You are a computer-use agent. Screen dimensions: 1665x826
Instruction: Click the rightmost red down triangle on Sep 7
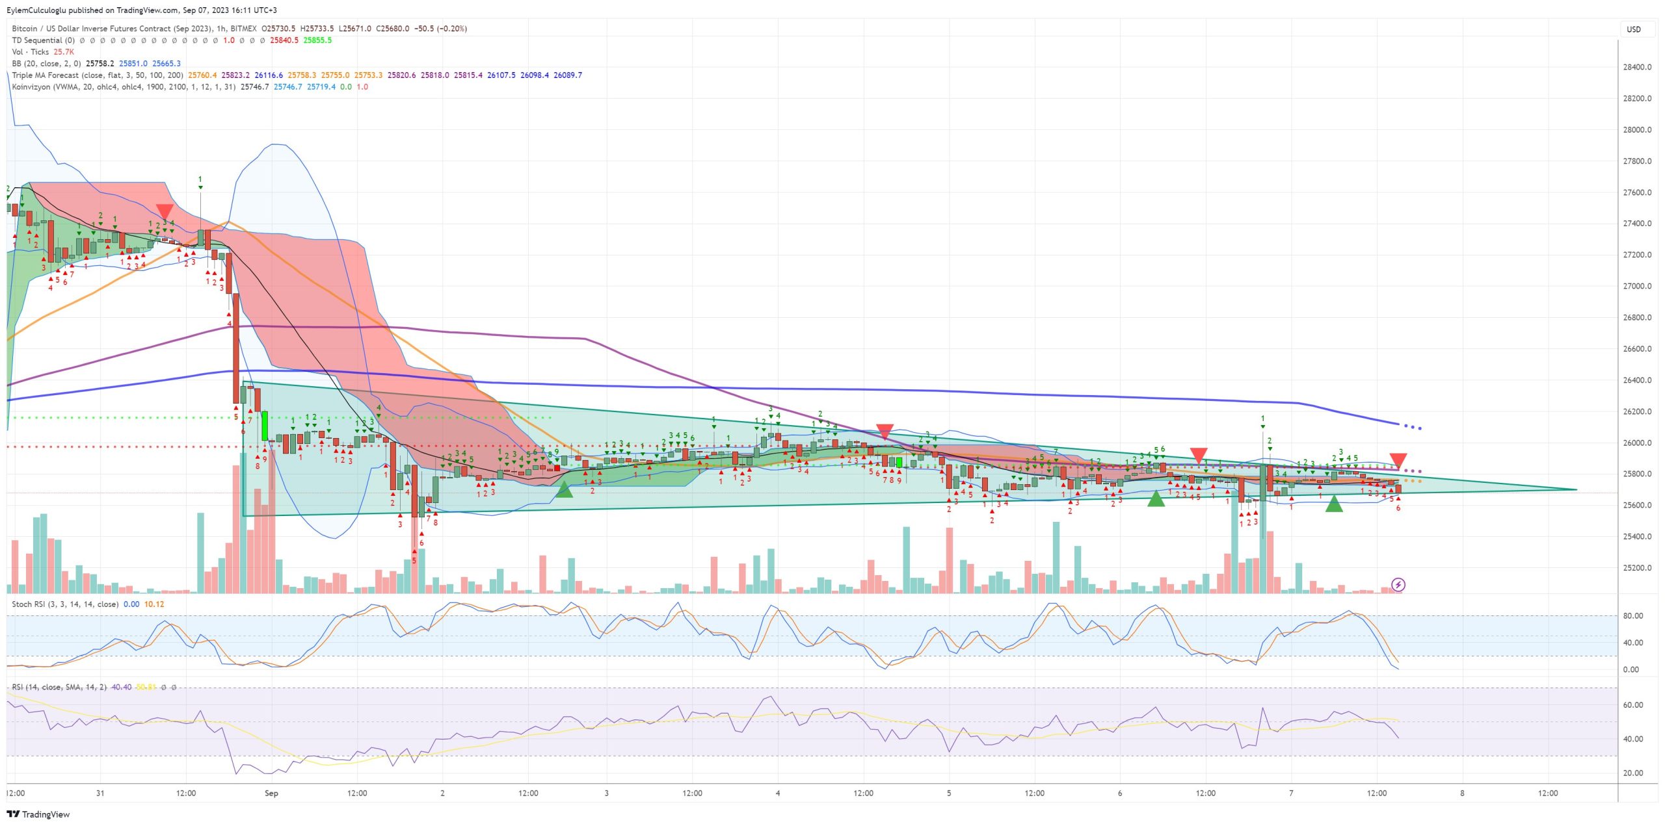[1398, 461]
